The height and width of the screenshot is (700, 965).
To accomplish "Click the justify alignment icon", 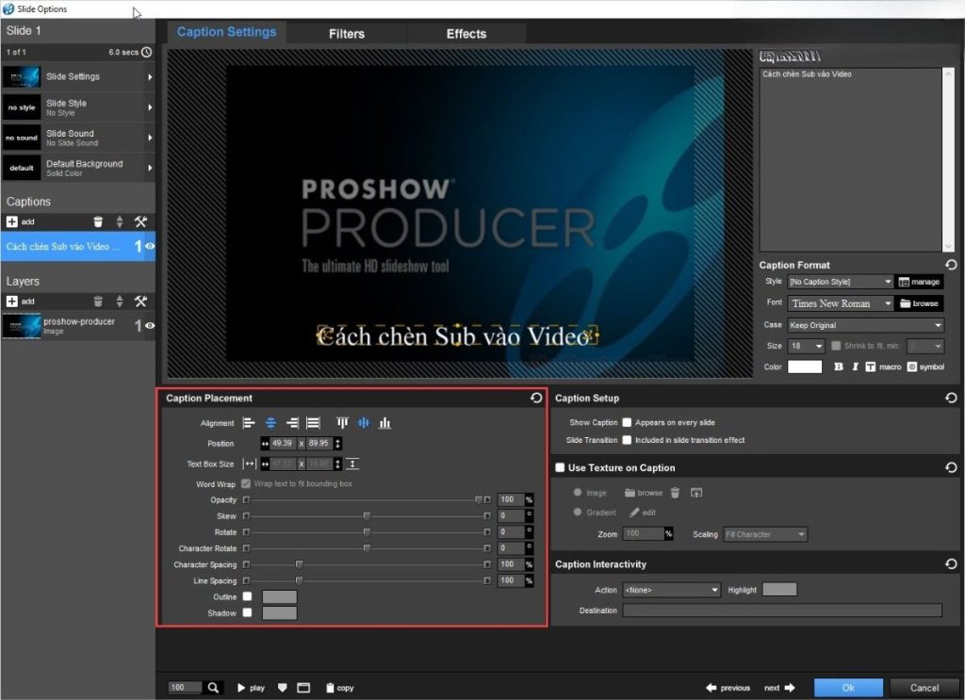I will coord(313,423).
